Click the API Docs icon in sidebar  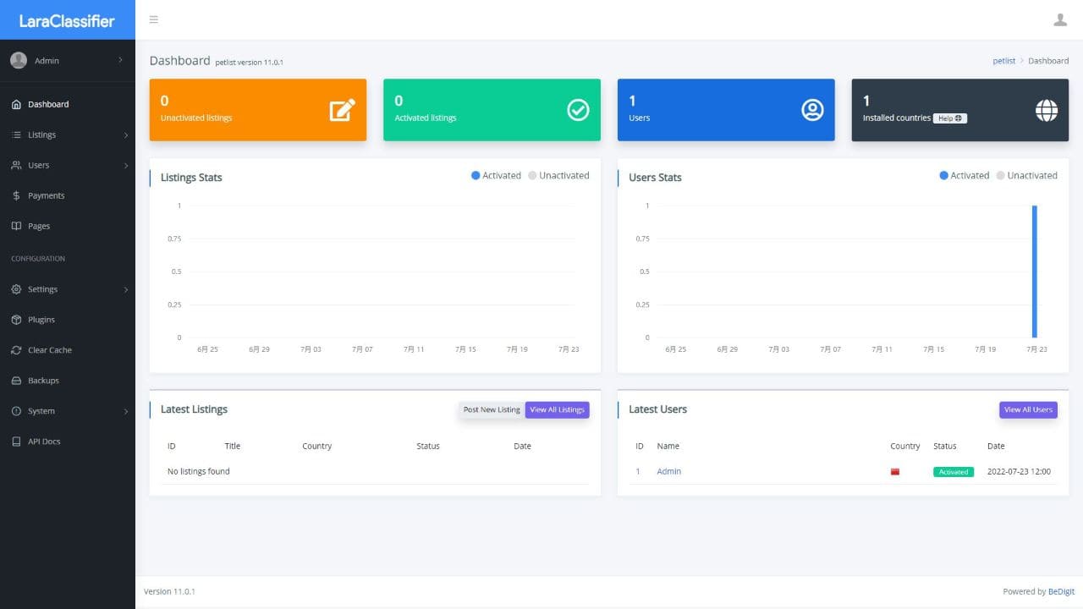(x=16, y=442)
